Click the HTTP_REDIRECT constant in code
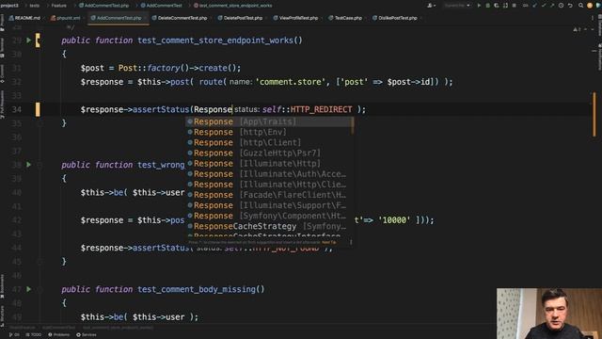This screenshot has width=602, height=339. tap(321, 109)
